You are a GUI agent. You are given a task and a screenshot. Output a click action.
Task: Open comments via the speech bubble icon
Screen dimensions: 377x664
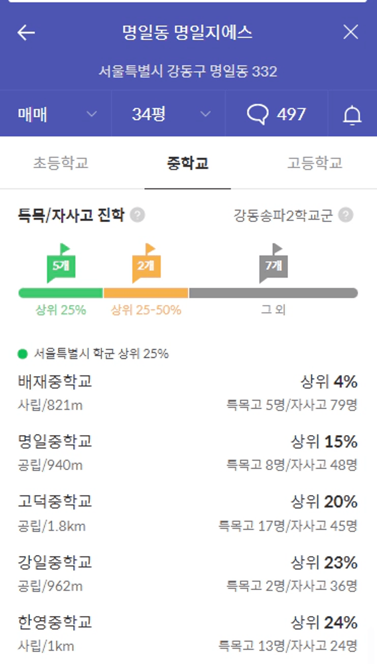[x=258, y=114]
